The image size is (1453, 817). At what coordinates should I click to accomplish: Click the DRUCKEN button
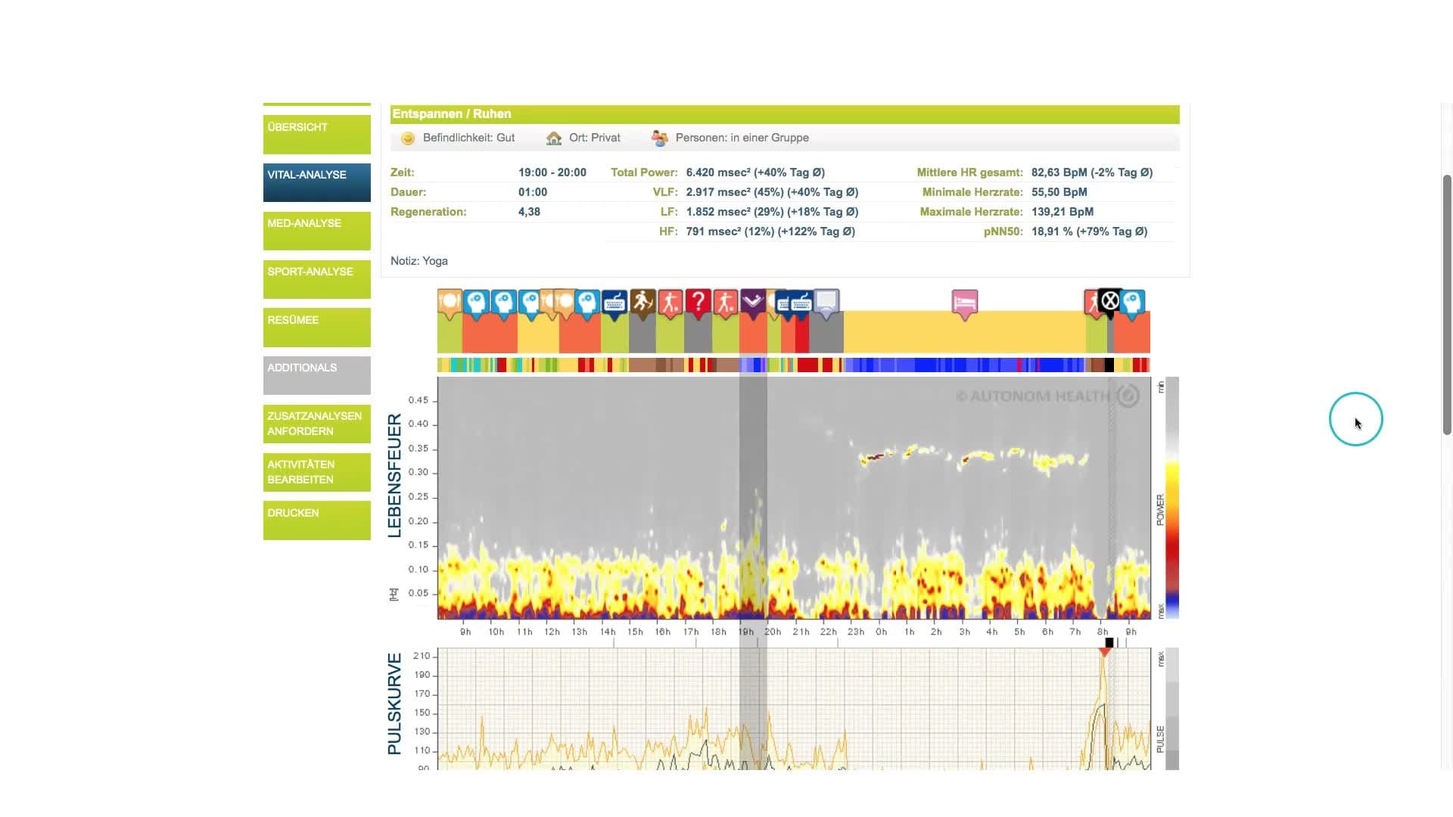316,520
